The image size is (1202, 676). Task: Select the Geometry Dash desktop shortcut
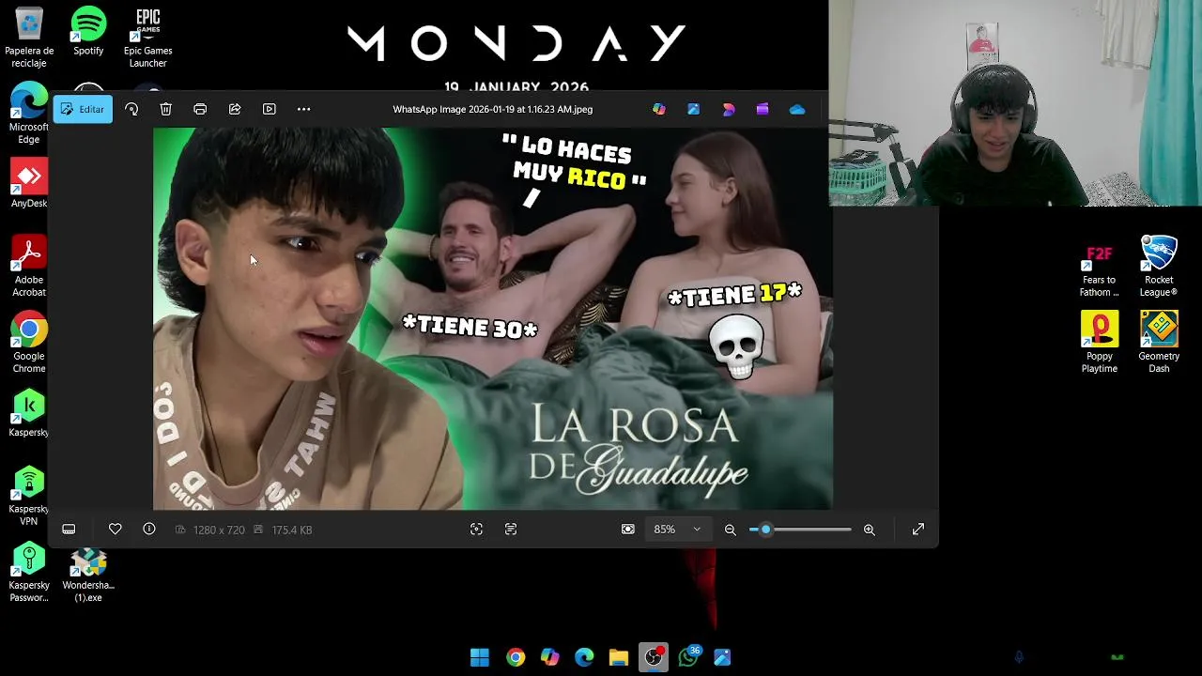1159,342
